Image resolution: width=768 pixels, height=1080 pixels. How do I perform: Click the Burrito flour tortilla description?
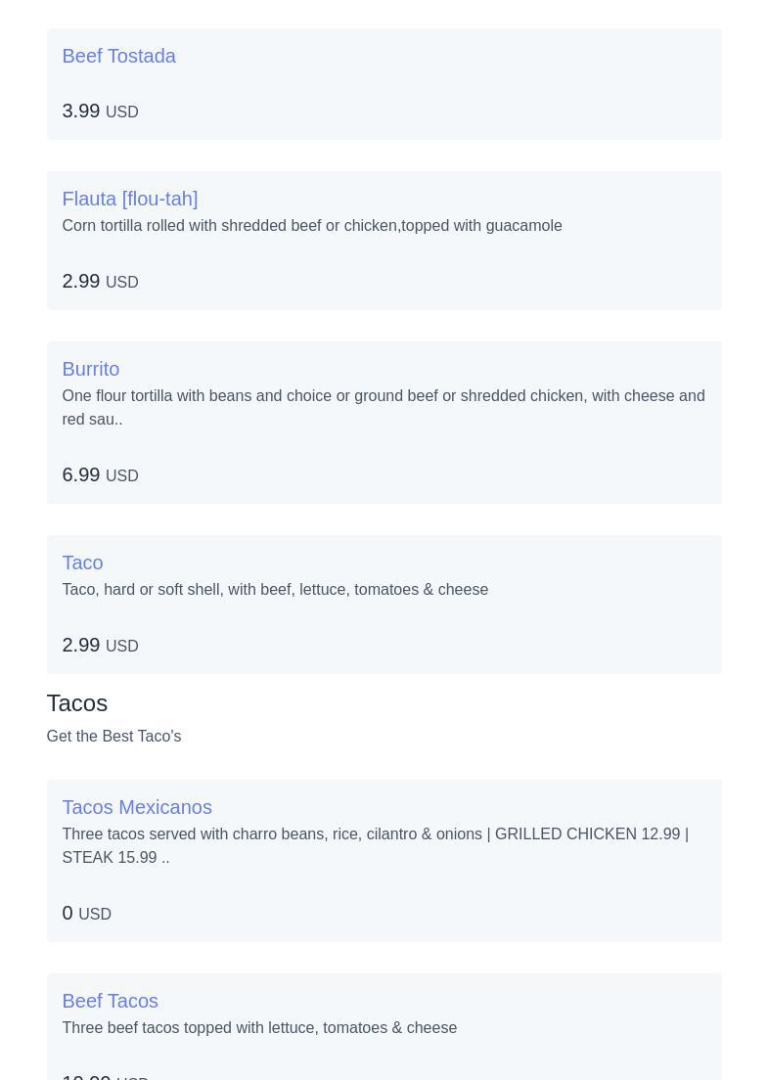pyautogui.click(x=383, y=407)
